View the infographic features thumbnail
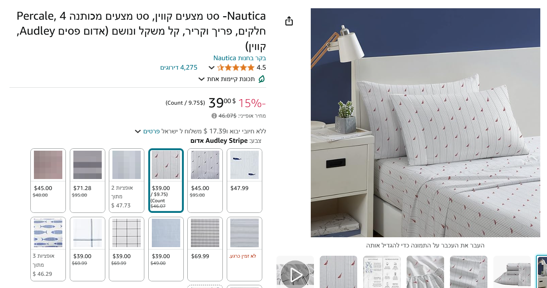The height and width of the screenshot is (288, 547). (x=382, y=272)
